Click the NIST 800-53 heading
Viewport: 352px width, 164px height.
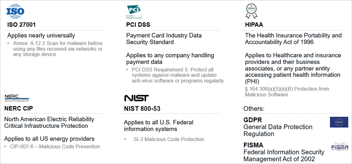(142, 109)
